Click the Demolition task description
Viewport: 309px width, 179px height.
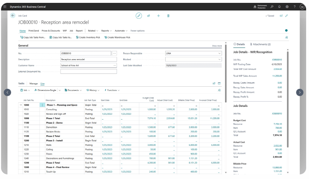tap(51, 127)
